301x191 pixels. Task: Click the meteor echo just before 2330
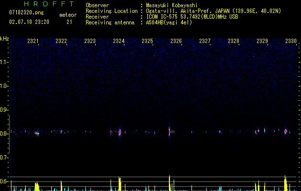[x=286, y=131]
